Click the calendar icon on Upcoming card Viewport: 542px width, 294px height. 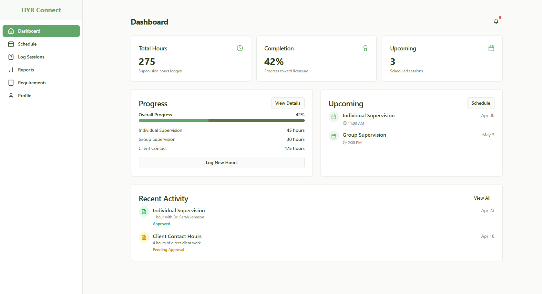pyautogui.click(x=491, y=48)
